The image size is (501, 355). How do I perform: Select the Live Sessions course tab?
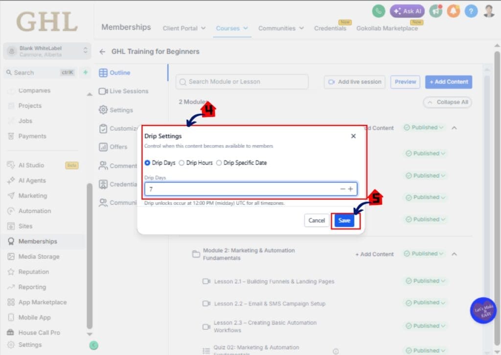(123, 91)
